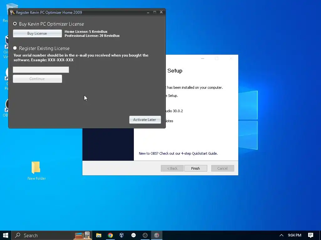The image size is (321, 240).
Task: Select Register Existing License radio option
Action: 15,48
